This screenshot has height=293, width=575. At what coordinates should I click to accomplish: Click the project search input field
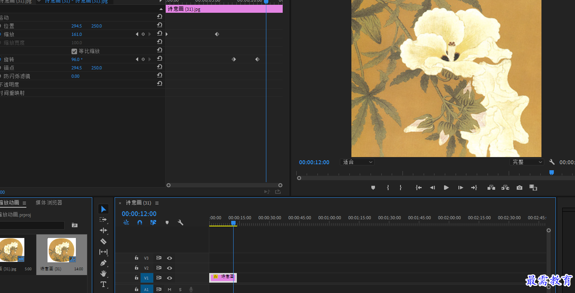(x=32, y=225)
